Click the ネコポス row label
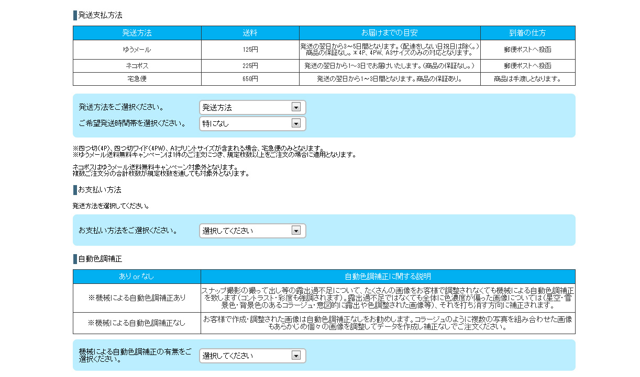The width and height of the screenshot is (640, 377). (137, 66)
